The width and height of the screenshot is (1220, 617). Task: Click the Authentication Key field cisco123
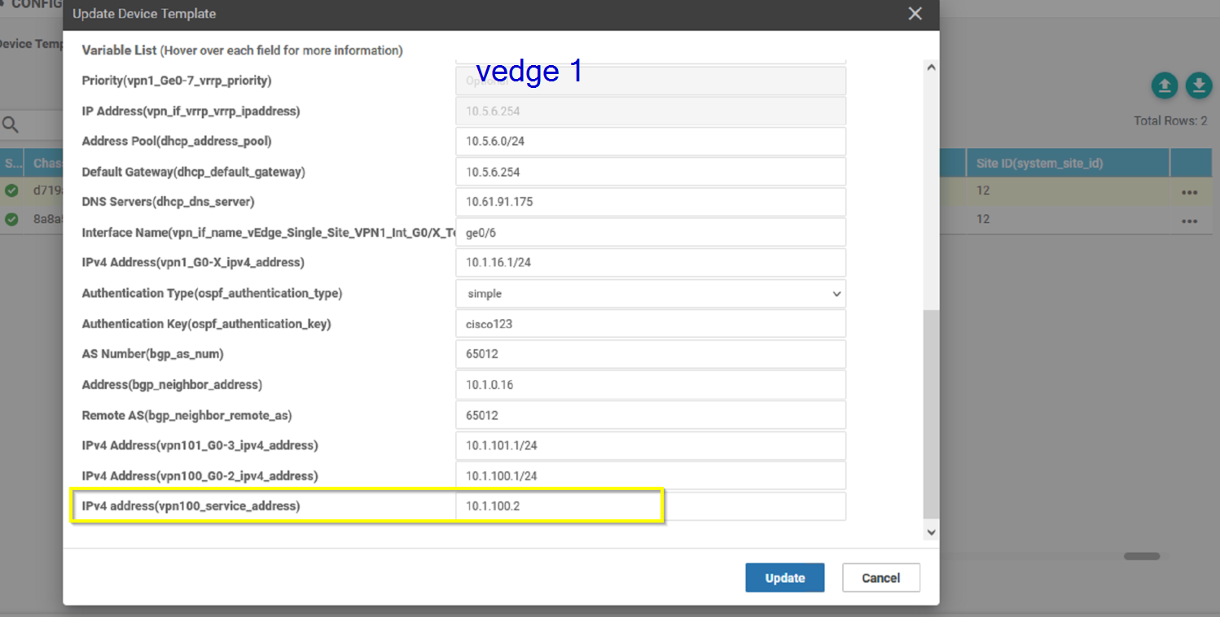[x=651, y=324]
